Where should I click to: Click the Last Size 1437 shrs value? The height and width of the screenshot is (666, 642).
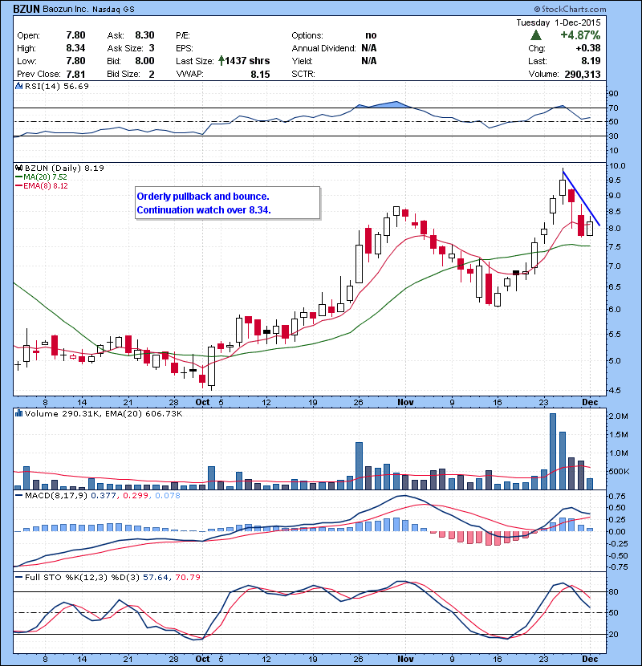pyautogui.click(x=247, y=61)
